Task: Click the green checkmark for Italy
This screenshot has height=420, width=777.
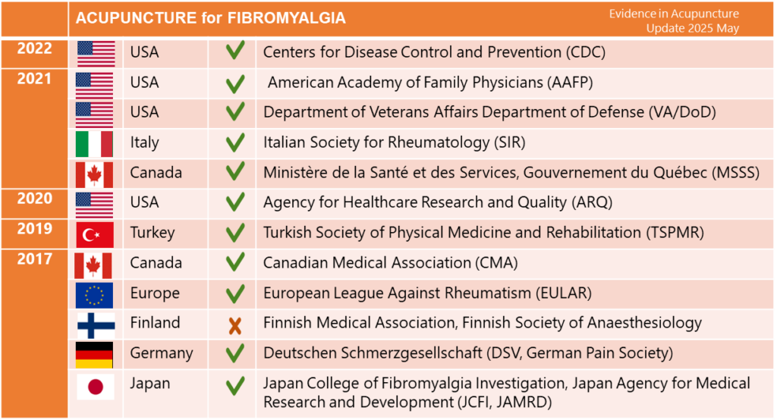Action: 235,143
